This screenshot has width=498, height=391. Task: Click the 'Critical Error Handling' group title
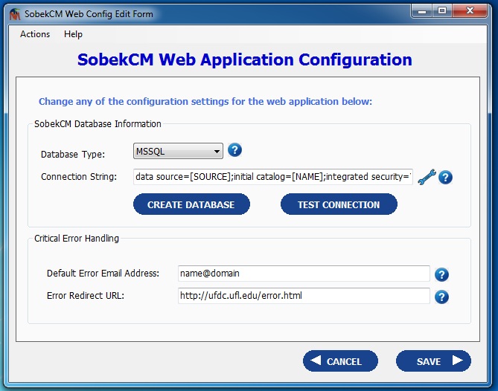pos(77,238)
